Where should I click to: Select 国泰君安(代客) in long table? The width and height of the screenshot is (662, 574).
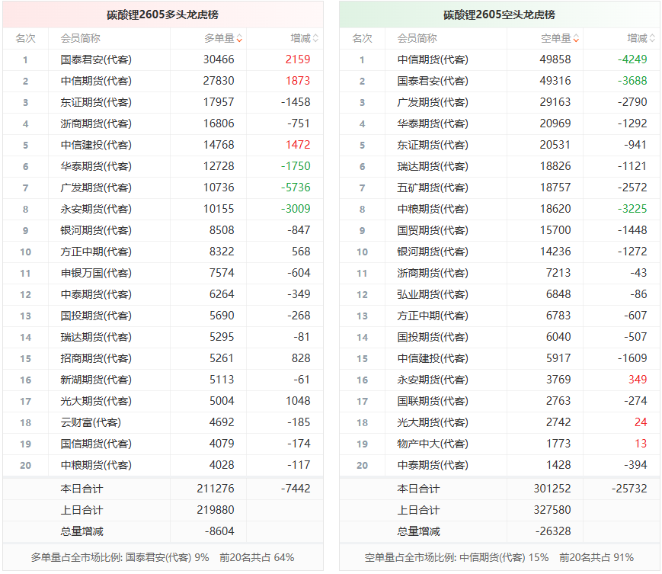pos(96,59)
